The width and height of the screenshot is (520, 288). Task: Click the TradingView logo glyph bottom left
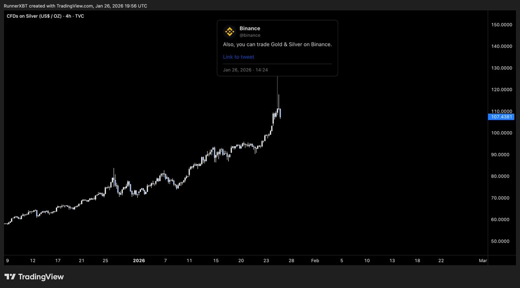(x=10, y=276)
